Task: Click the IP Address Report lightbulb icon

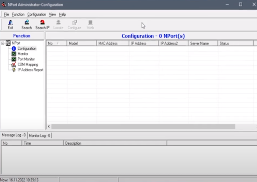Action: tap(14, 70)
